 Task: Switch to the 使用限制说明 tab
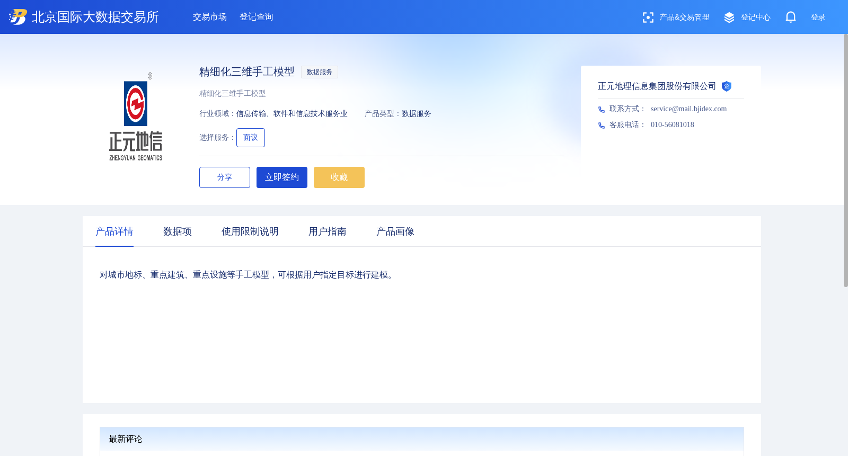[250, 231]
